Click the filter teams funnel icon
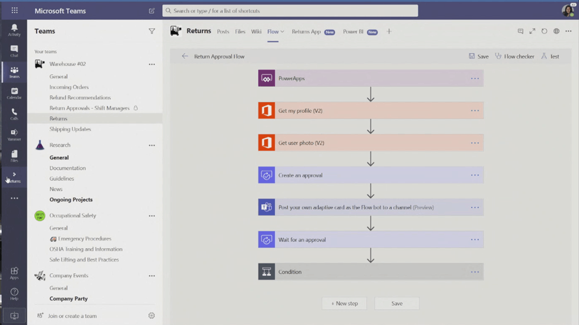 coord(152,32)
